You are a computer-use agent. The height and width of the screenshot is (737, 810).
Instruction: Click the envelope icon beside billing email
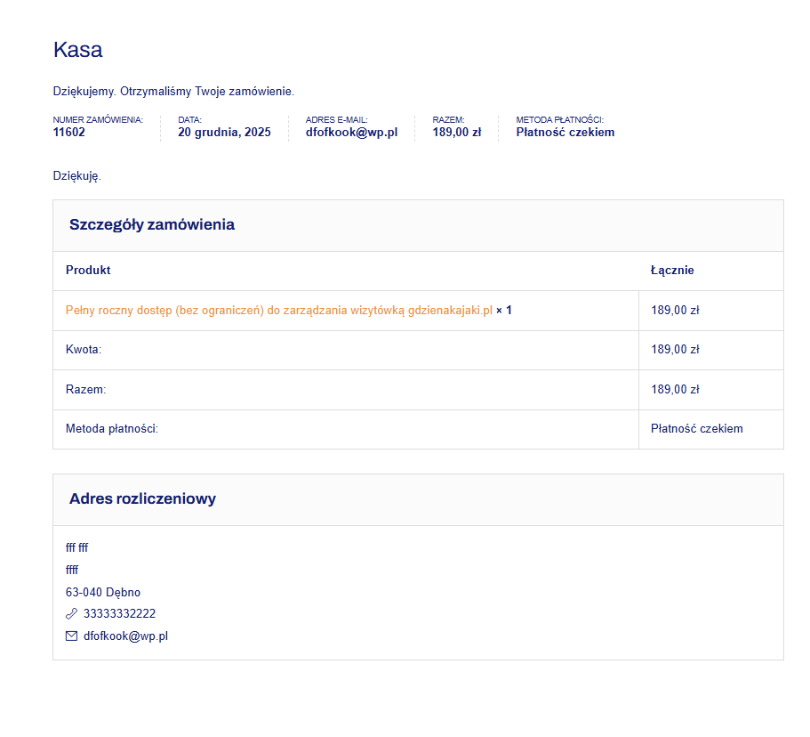71,636
